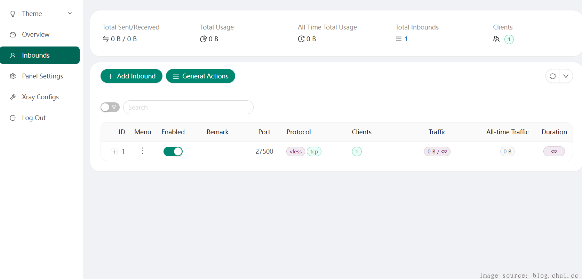Click the Log Out icon
This screenshot has height=279, width=582.
[x=13, y=118]
